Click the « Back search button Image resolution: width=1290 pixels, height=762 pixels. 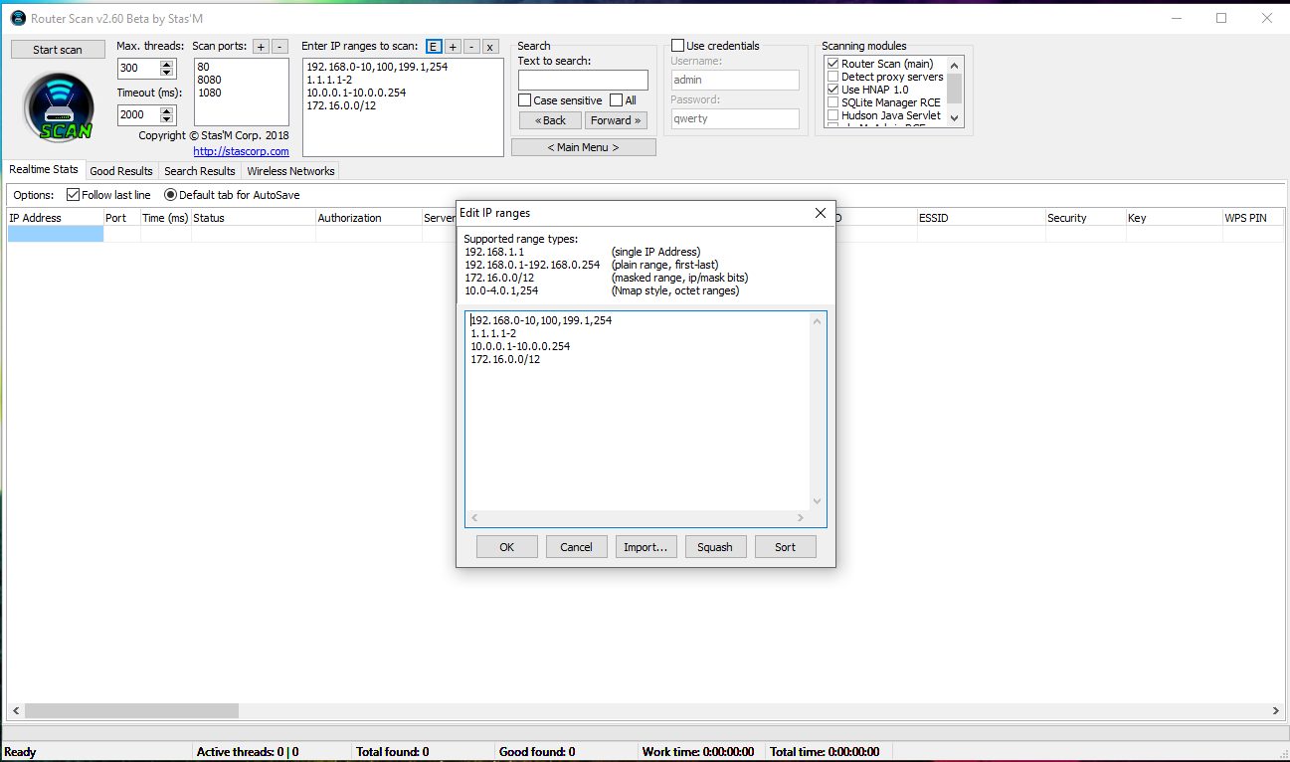(550, 120)
